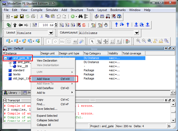Click the Cut scissors icon

(42, 17)
